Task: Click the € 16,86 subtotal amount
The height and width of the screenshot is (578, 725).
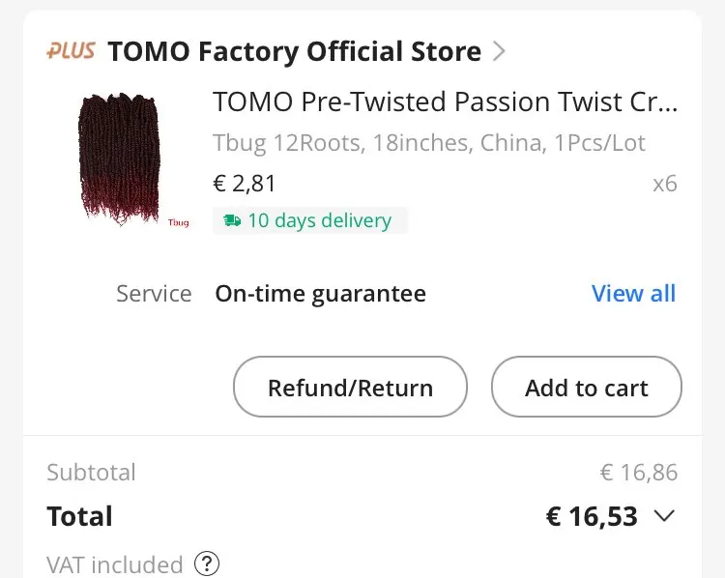Action: click(x=638, y=473)
